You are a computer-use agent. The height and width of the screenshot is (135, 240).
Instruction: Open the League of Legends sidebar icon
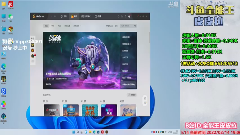pos(33,56)
